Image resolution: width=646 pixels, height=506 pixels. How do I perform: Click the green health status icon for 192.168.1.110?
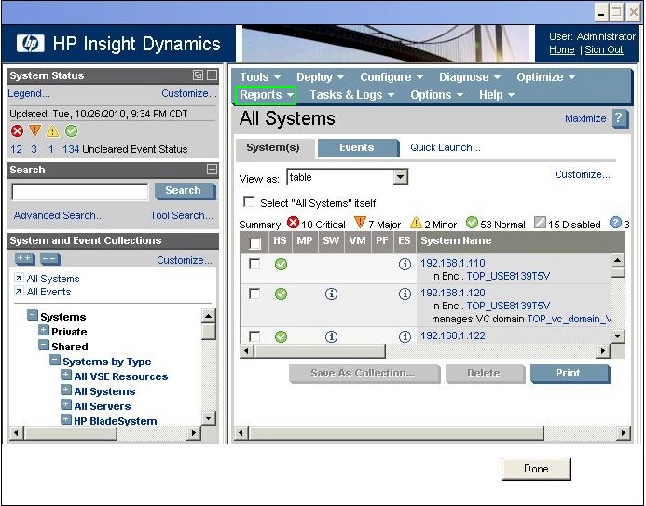tap(281, 264)
